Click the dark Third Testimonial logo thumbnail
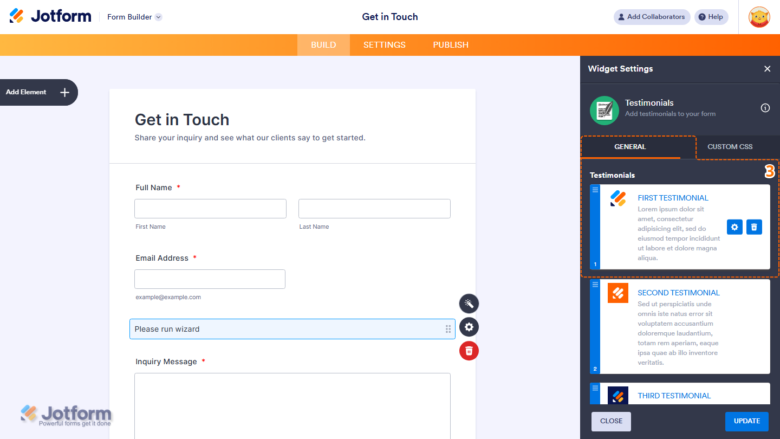 (x=618, y=396)
